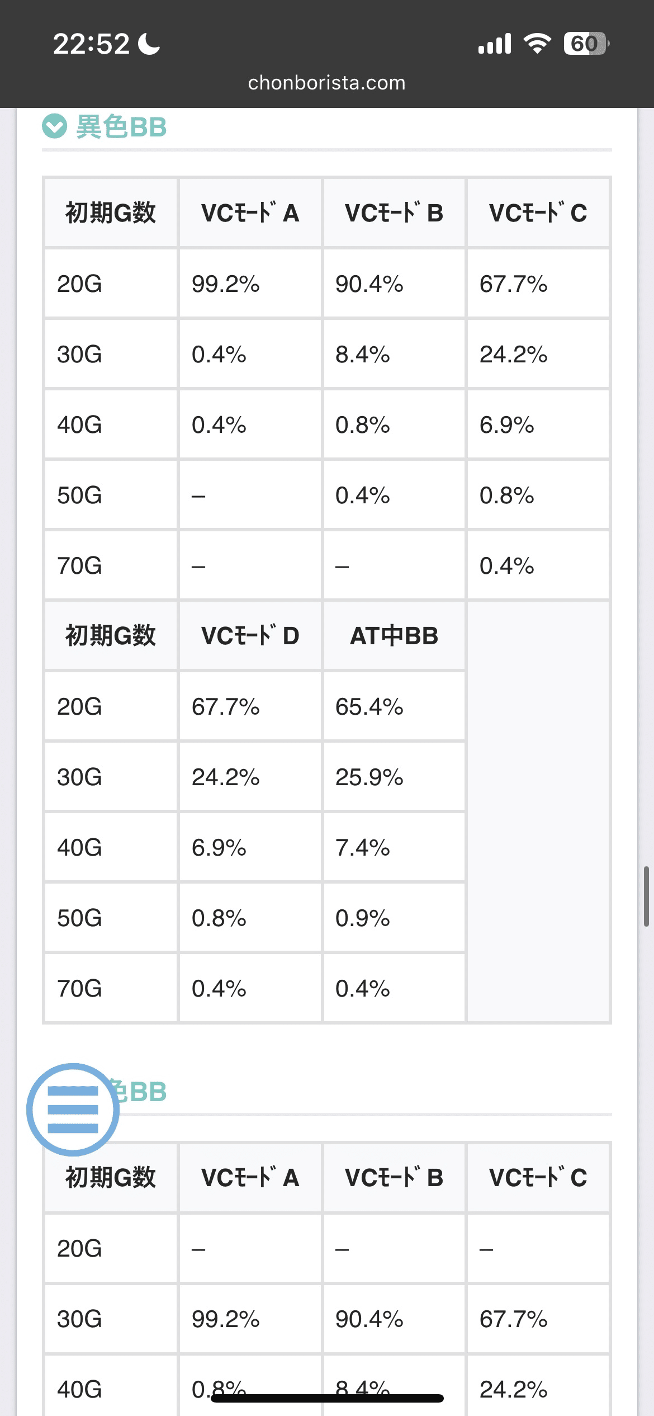The height and width of the screenshot is (1416, 654).
Task: Tap the VCモードD column header
Action: click(250, 635)
